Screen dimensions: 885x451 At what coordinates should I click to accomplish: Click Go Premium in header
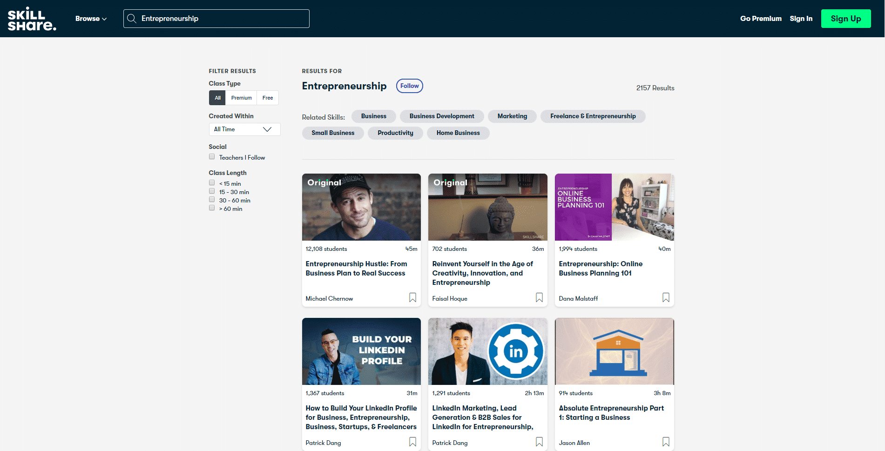[x=761, y=19]
